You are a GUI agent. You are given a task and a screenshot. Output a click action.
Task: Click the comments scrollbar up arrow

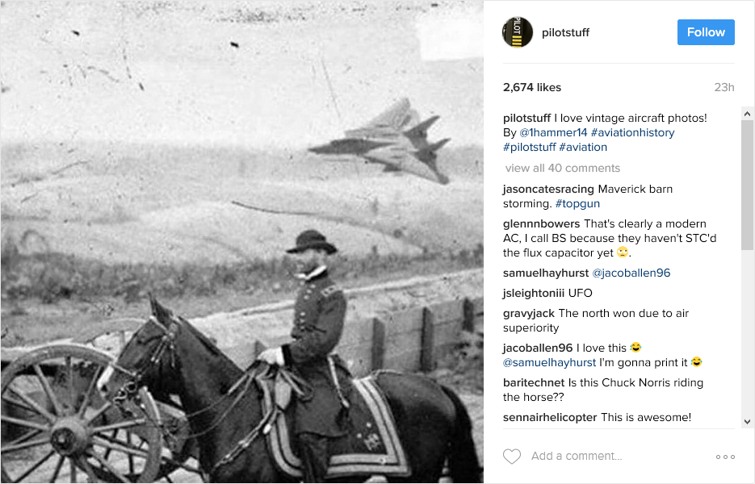click(x=747, y=114)
